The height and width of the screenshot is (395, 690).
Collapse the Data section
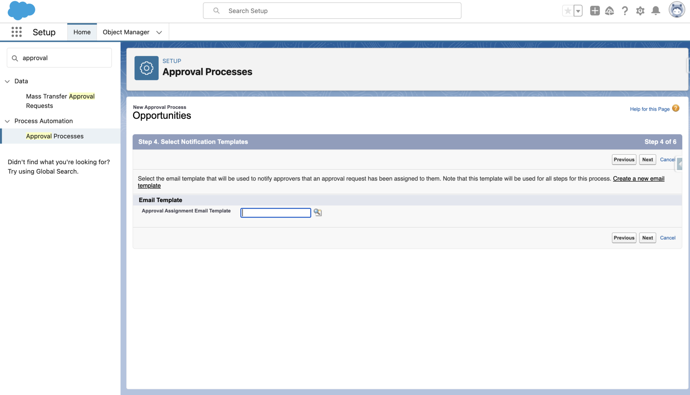7,81
